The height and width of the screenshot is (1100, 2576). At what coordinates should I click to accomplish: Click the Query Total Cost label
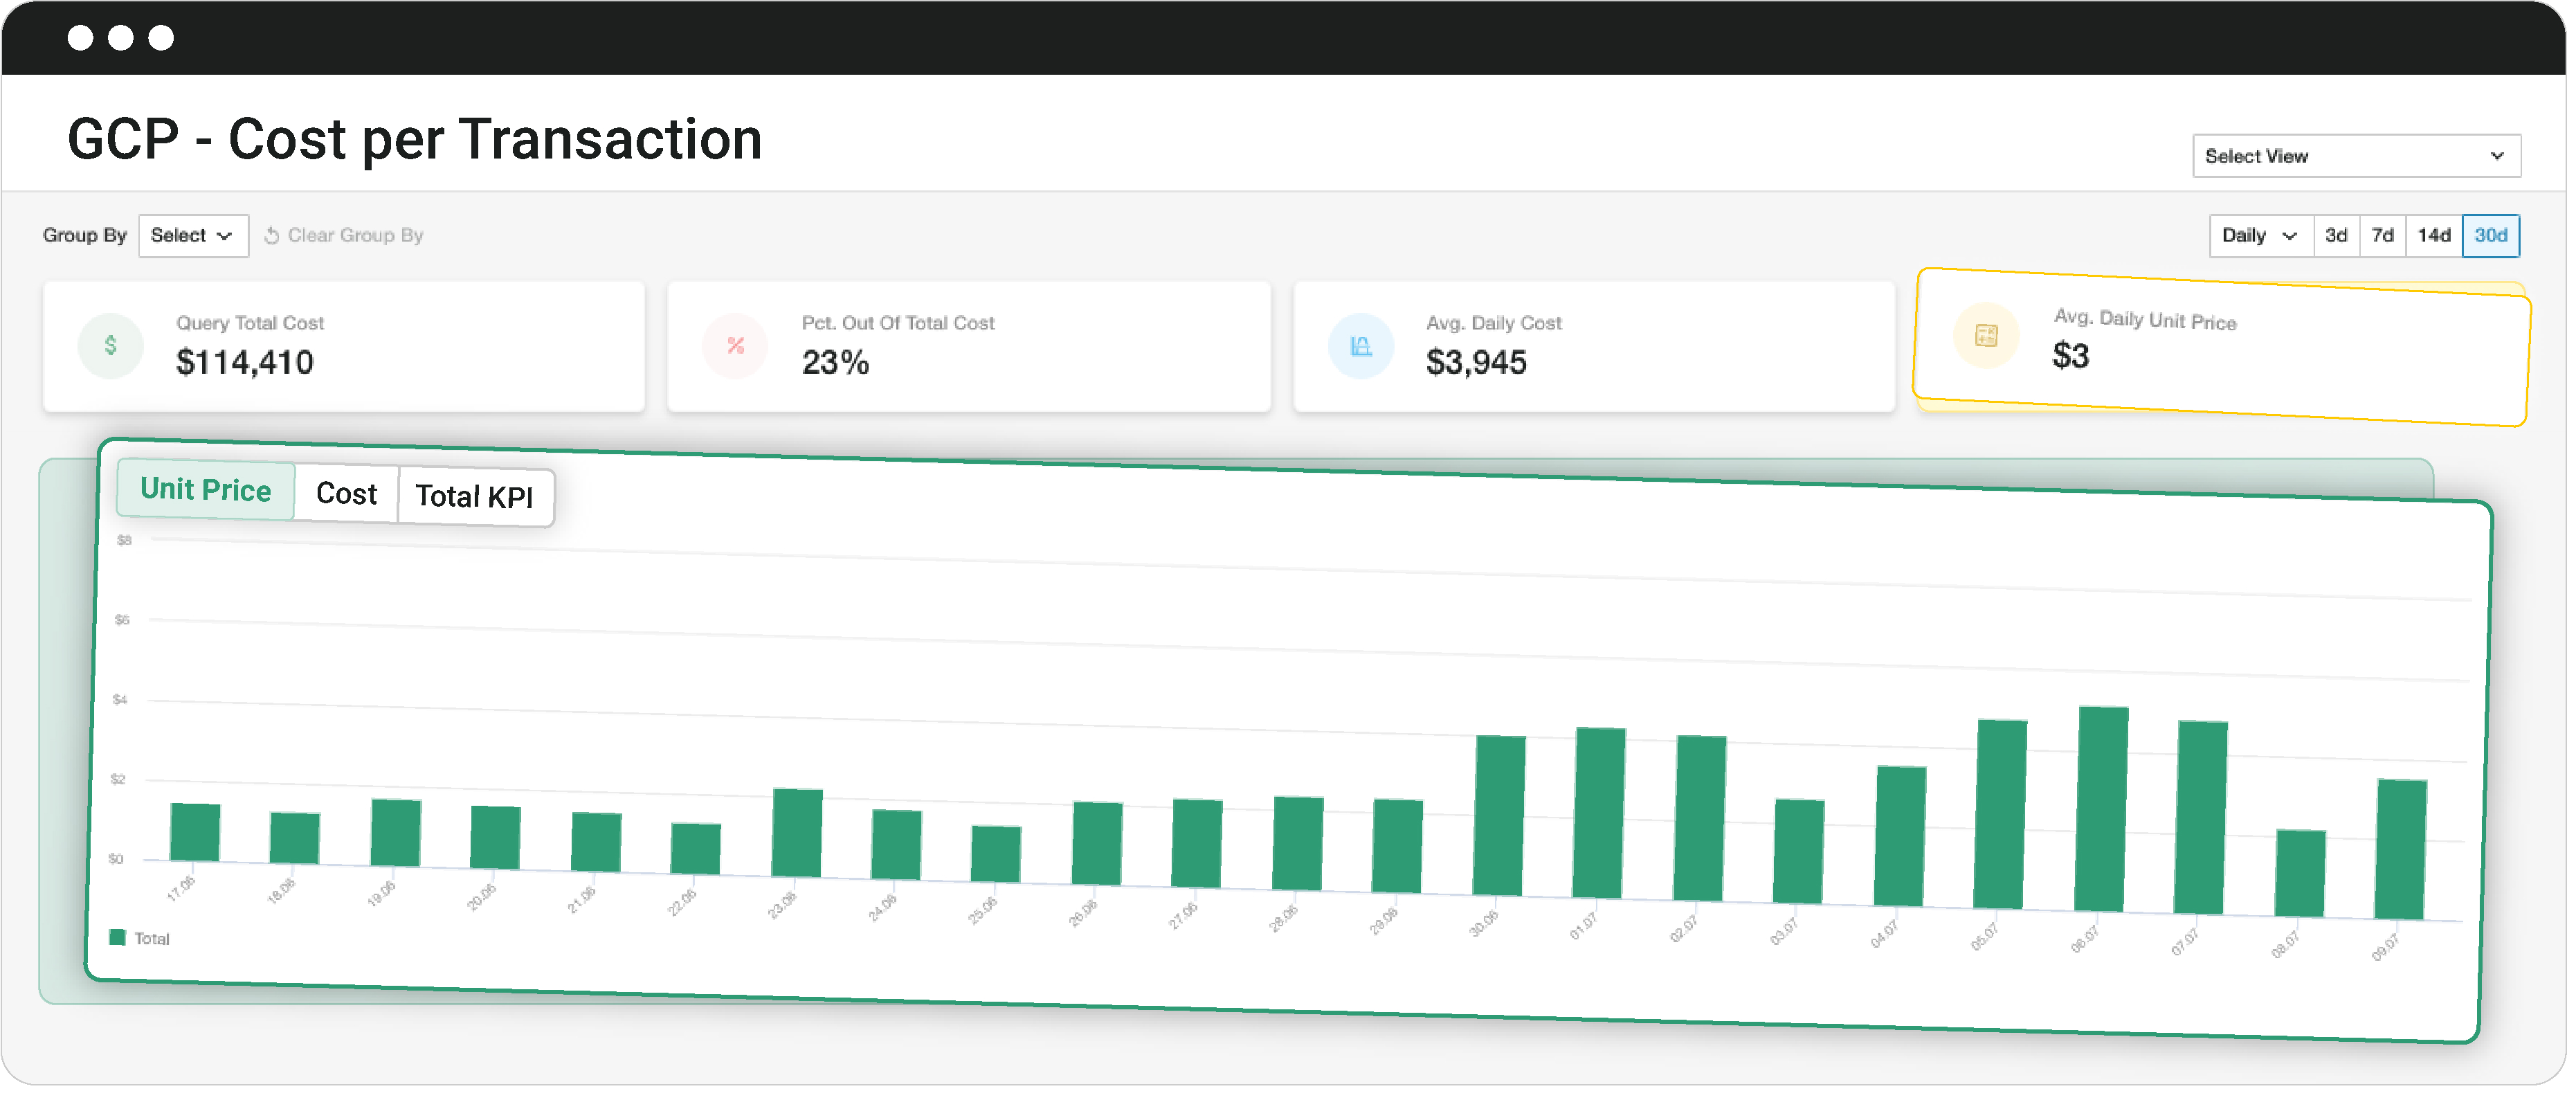250,323
